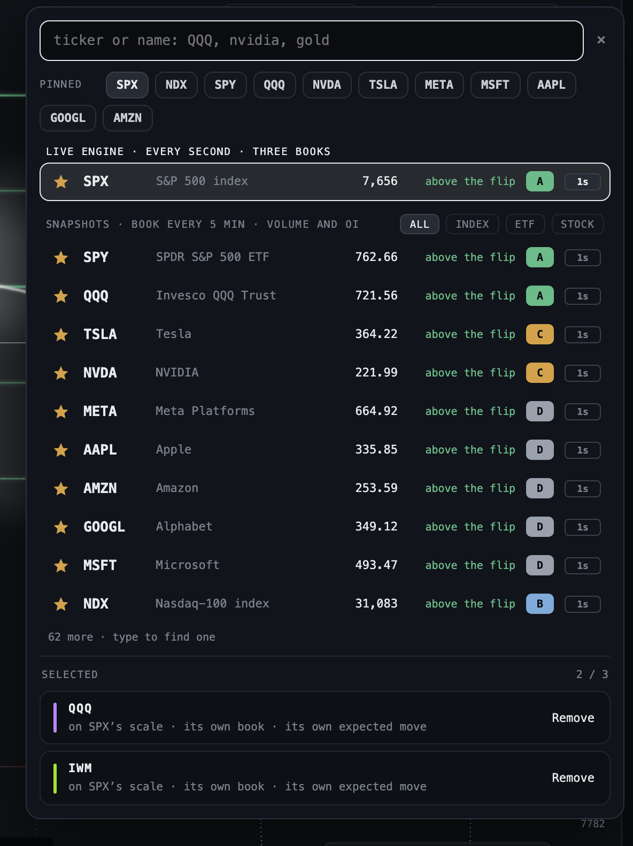Click the green A grade badge for SPX
633x846 pixels.
point(540,182)
